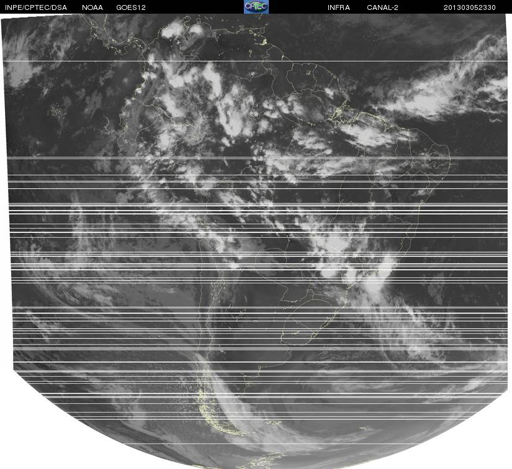
Task: Click the GOES12 satellite label
Action: tap(131, 7)
